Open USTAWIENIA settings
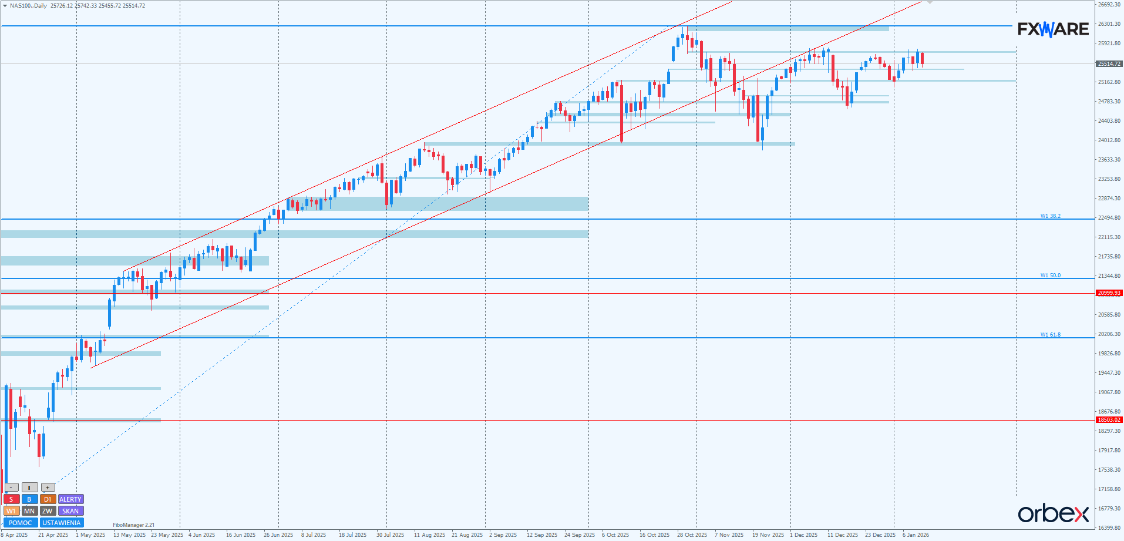The width and height of the screenshot is (1124, 541). (62, 523)
